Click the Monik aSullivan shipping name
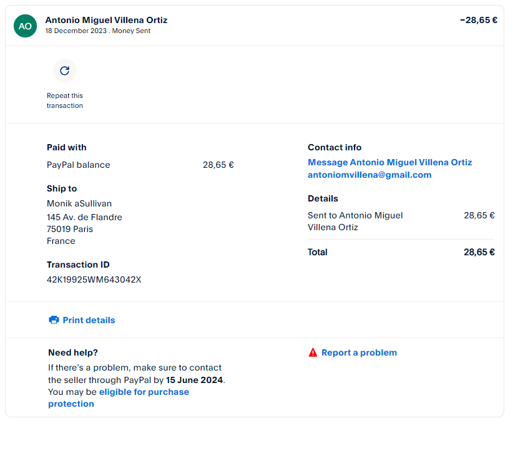The width and height of the screenshot is (528, 461). [79, 203]
